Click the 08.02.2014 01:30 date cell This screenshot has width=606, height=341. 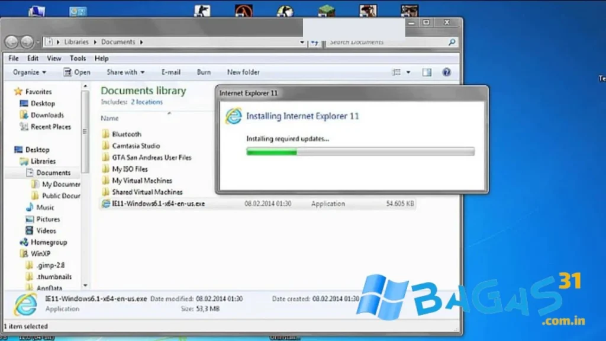coord(267,204)
